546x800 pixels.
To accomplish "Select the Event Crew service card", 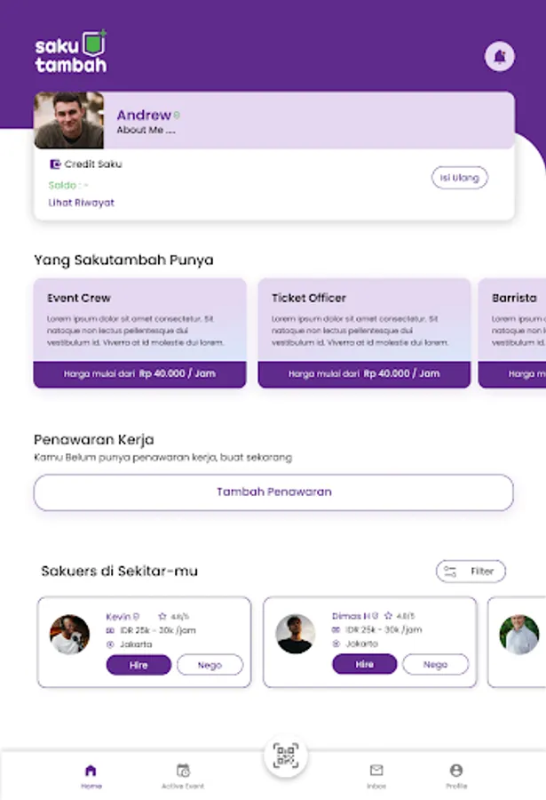I will point(139,333).
